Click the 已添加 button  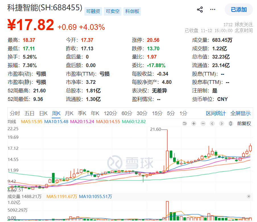click(239, 9)
